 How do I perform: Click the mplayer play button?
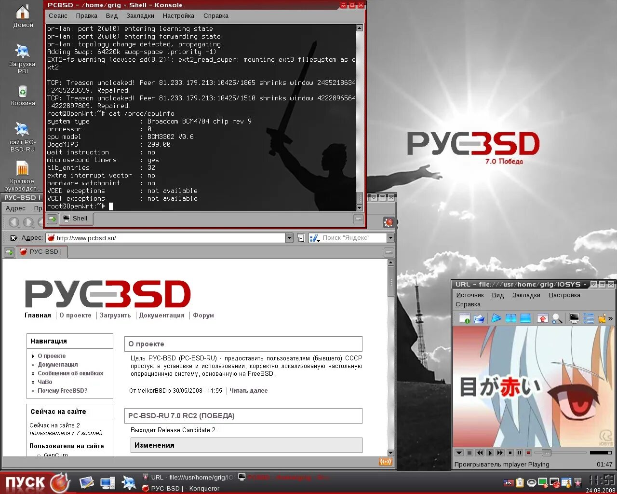[490, 453]
